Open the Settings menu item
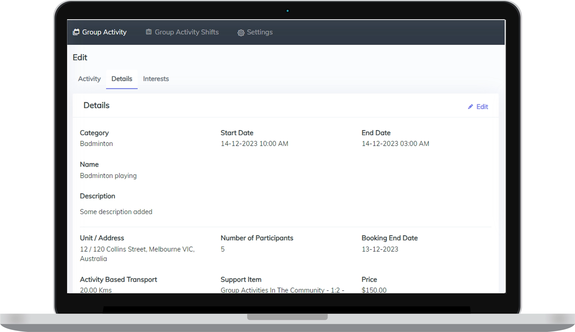 255,32
